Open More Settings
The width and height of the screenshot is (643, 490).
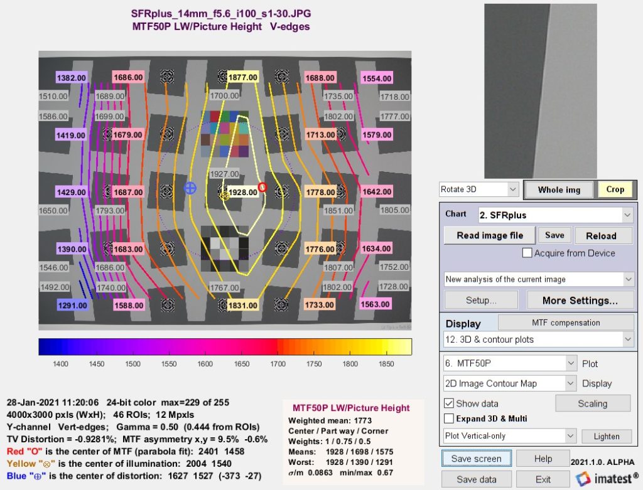point(580,300)
